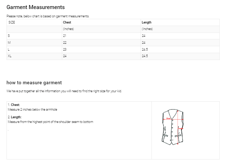Click the length value in the XL row
The height and width of the screenshot is (162, 227).
point(145,56)
